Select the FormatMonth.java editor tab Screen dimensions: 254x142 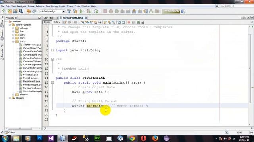(73, 18)
